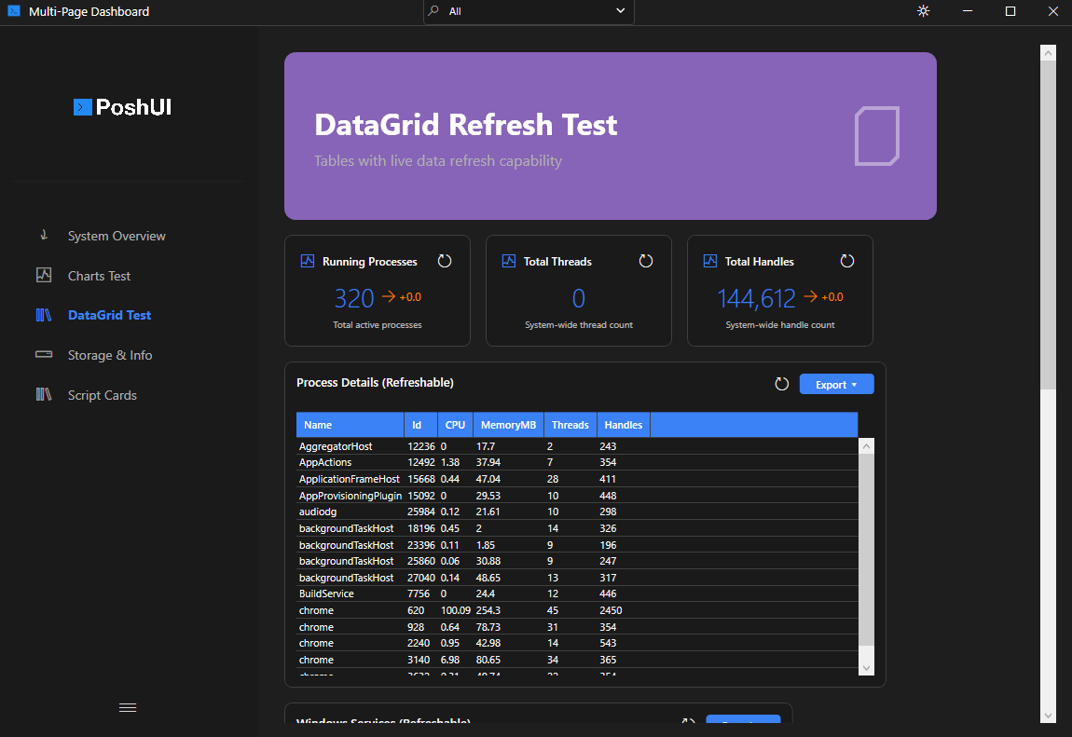This screenshot has width=1072, height=737.
Task: Click the page icon in the banner
Action: [x=877, y=136]
